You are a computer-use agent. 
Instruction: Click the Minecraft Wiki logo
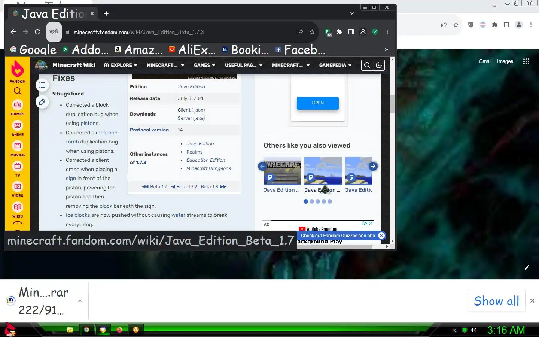click(x=41, y=65)
